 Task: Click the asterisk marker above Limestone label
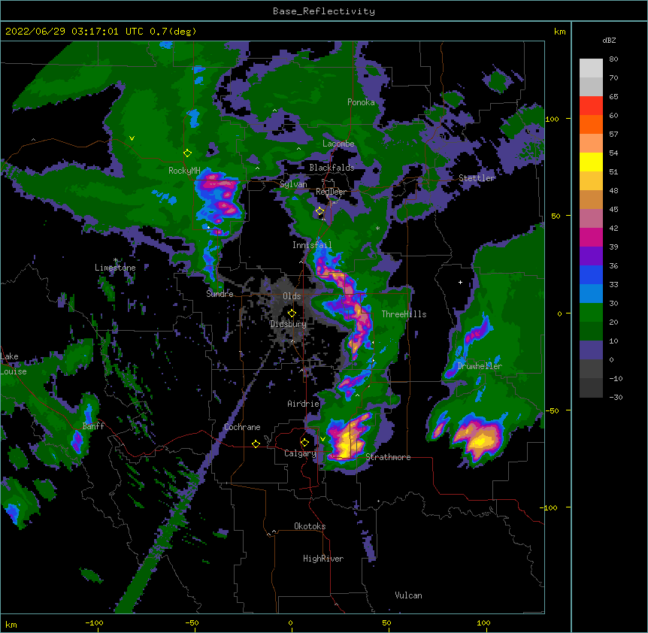(116, 260)
